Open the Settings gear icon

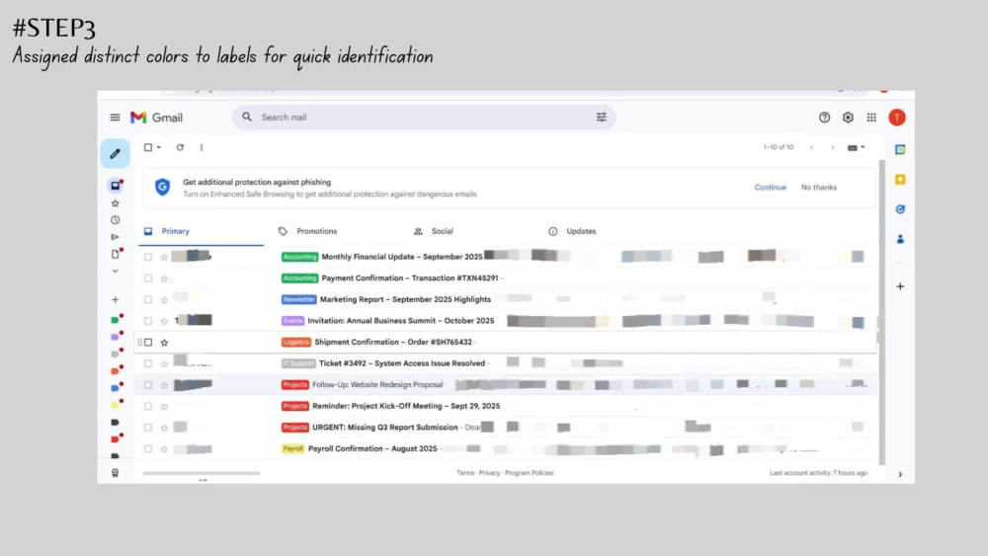point(848,118)
